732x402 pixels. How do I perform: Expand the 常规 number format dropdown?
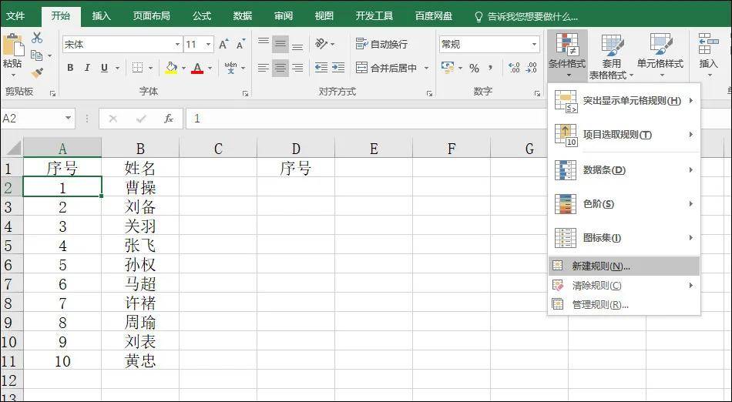[535, 45]
